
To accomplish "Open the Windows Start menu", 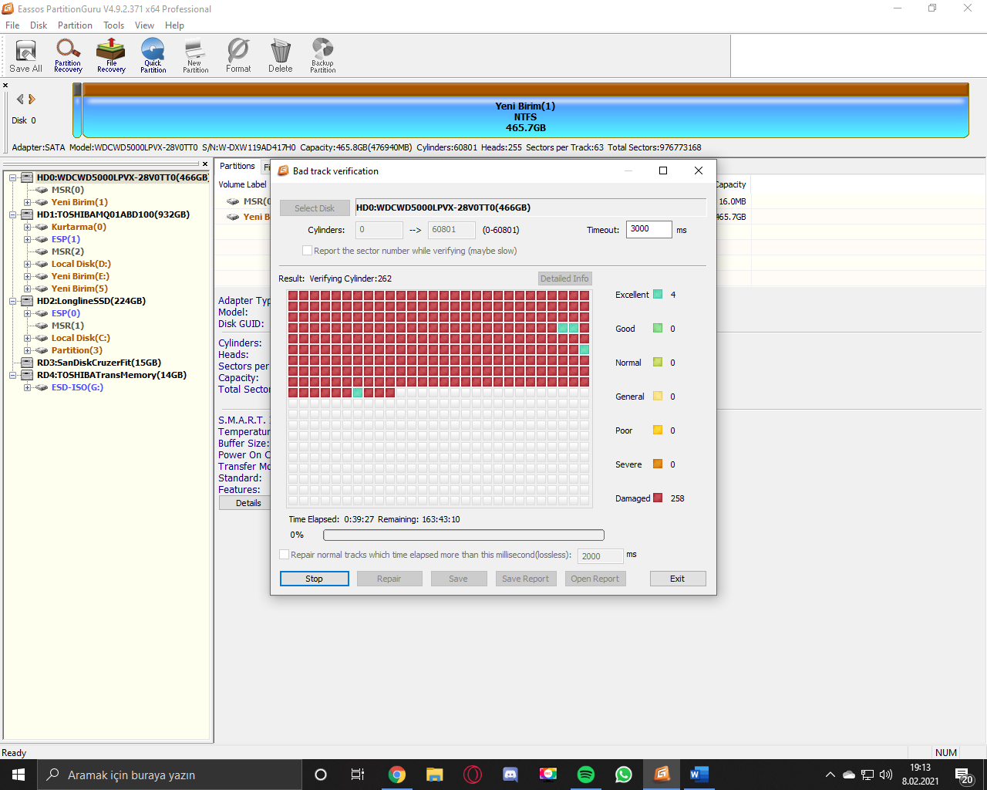I will (x=19, y=775).
